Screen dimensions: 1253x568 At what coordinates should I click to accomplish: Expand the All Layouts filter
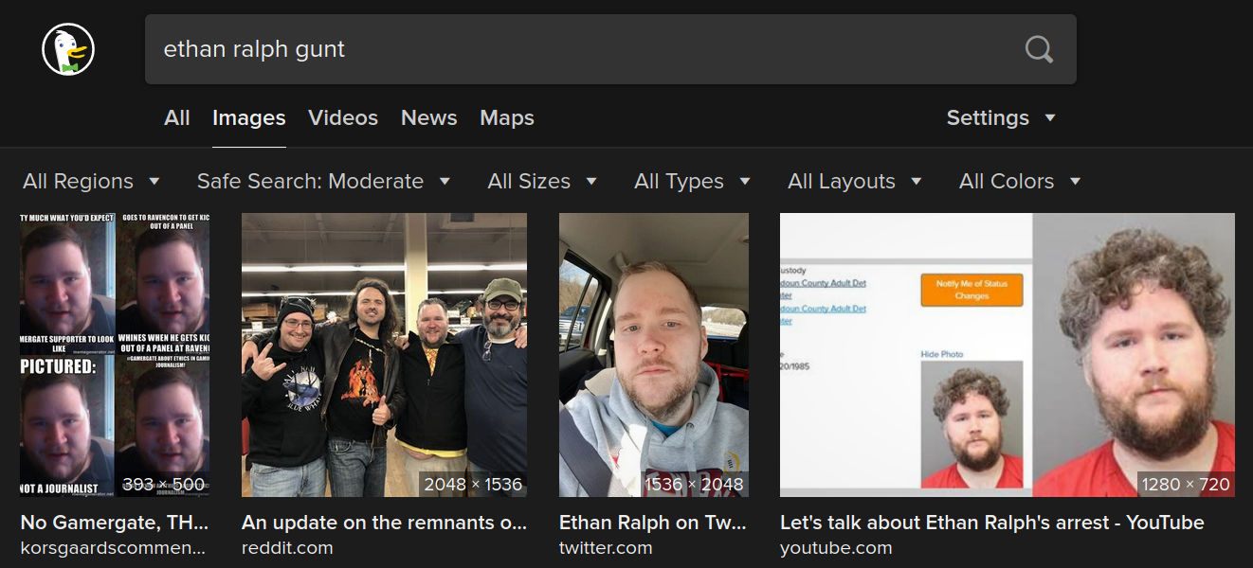pos(855,182)
